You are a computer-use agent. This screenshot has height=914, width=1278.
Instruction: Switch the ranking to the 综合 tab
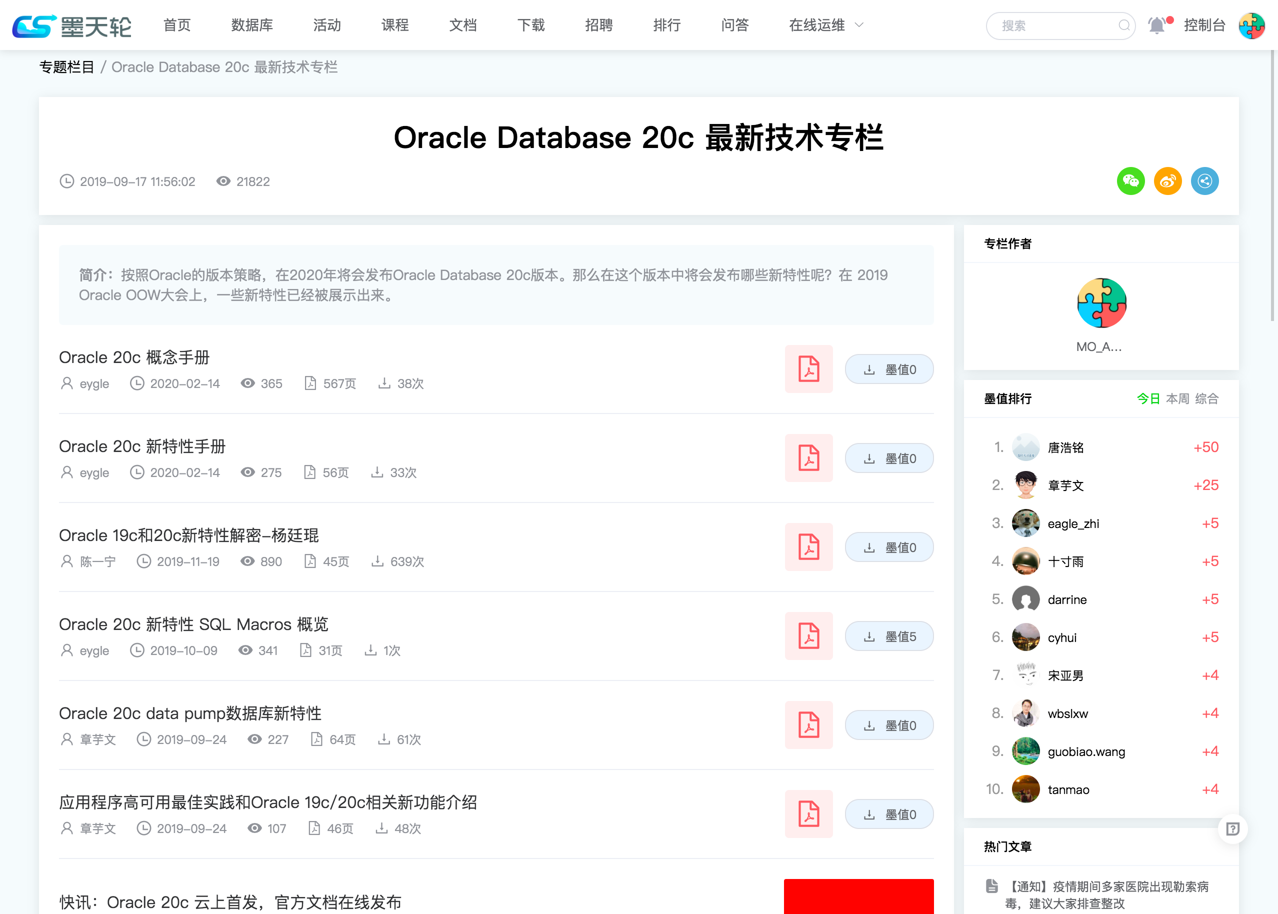click(x=1206, y=399)
